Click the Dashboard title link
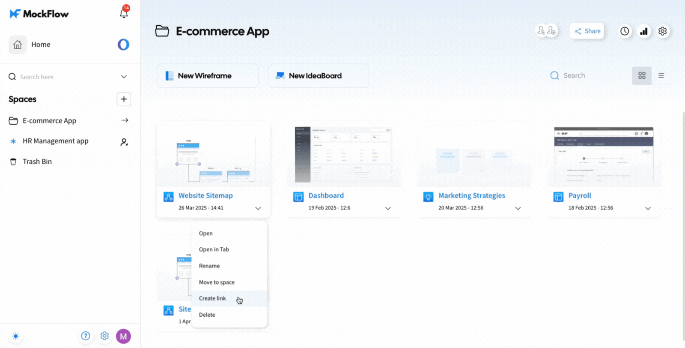The image size is (685, 348). tap(326, 195)
